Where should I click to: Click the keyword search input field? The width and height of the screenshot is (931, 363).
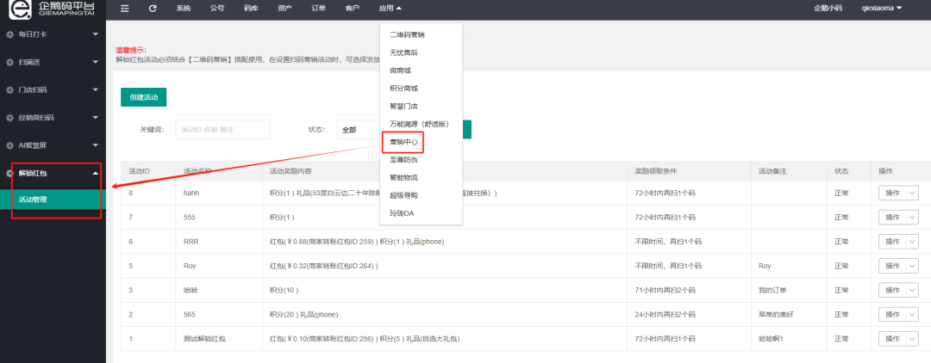pos(222,129)
